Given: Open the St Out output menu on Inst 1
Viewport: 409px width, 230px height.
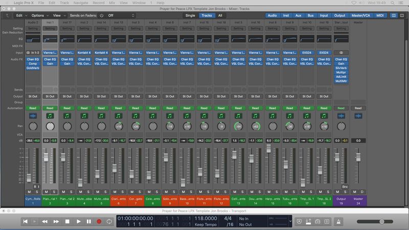Looking at the screenshot, I should point(50,97).
